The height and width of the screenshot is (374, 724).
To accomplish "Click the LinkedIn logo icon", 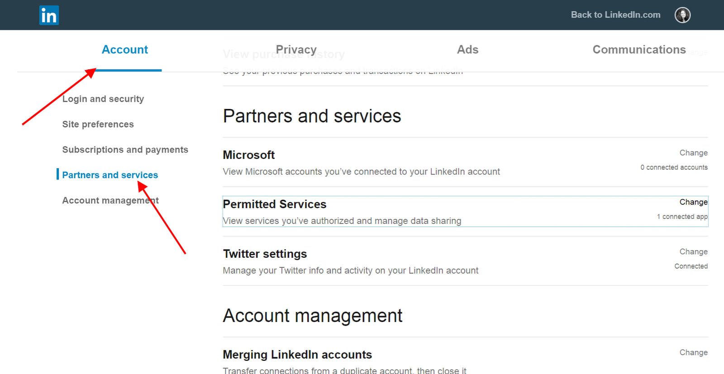I will point(49,15).
